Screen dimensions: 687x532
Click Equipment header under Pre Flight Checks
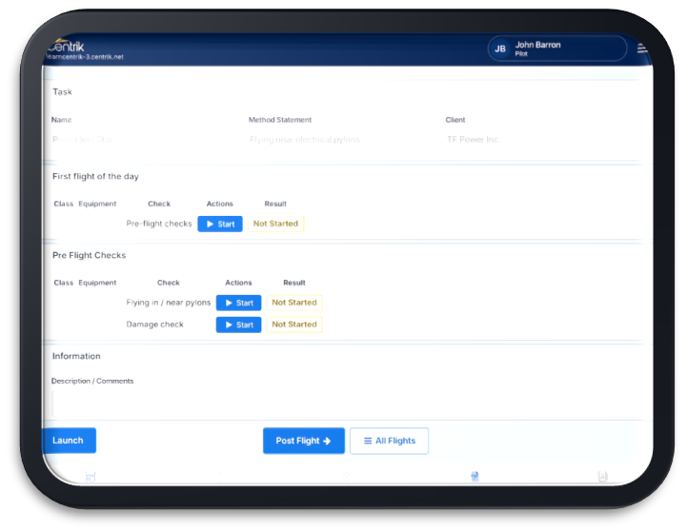(x=97, y=283)
